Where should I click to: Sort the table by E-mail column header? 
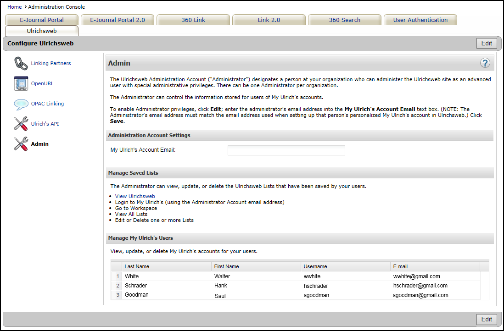tap(400, 266)
